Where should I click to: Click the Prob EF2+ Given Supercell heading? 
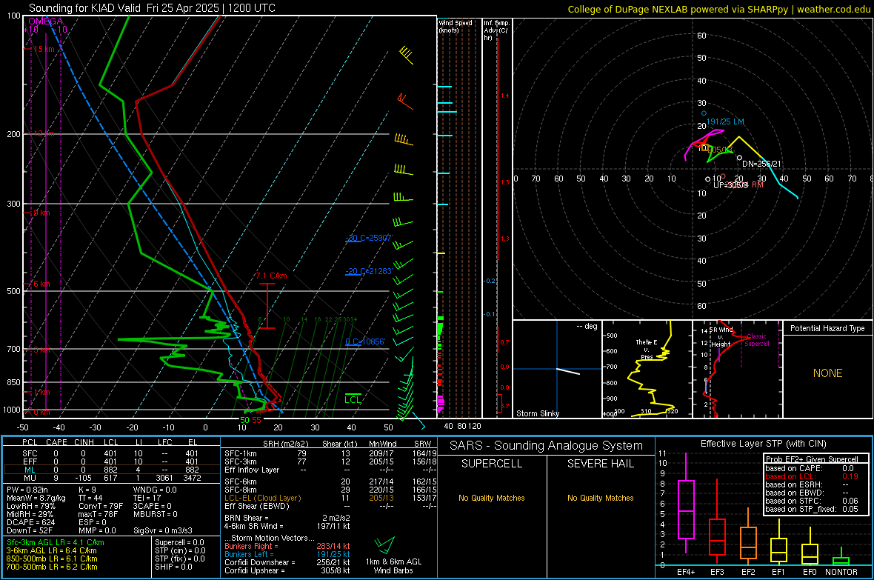click(x=812, y=459)
